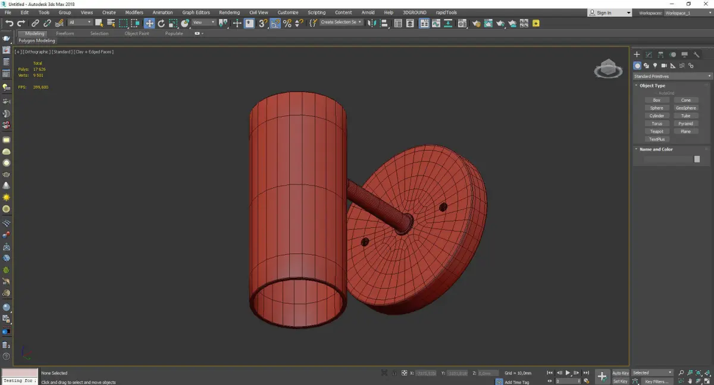Click the Cameras category icon
The width and height of the screenshot is (714, 385).
coord(664,65)
